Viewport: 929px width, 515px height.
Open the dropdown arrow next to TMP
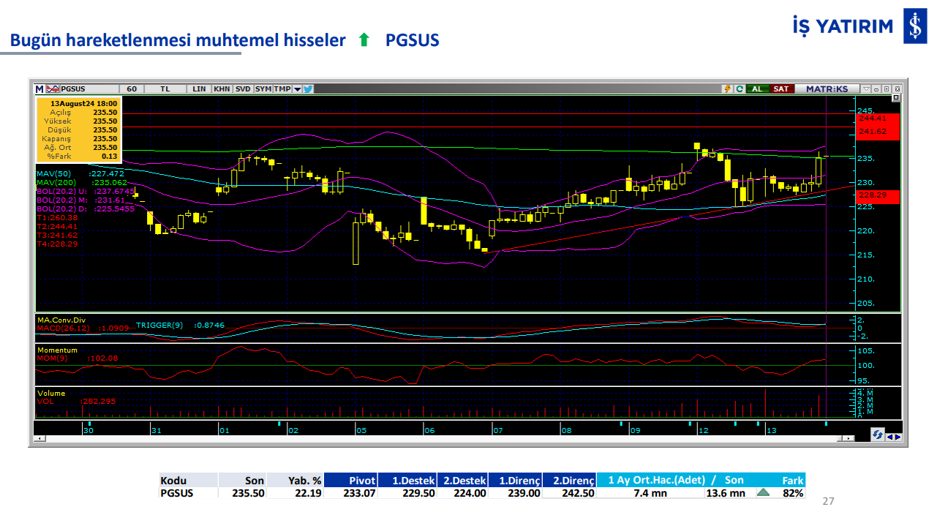[x=297, y=89]
